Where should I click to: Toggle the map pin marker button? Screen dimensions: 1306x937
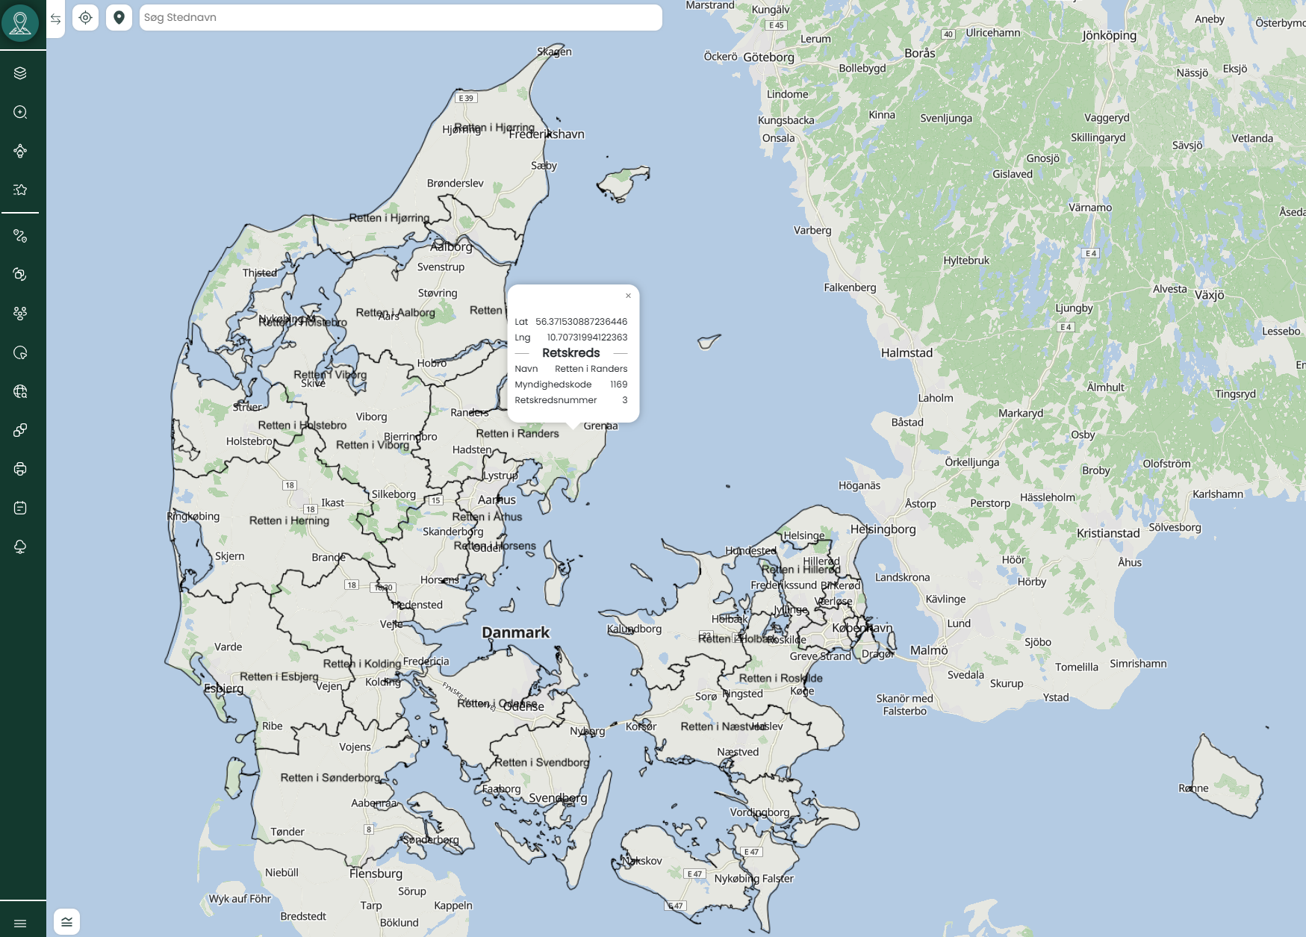point(119,17)
